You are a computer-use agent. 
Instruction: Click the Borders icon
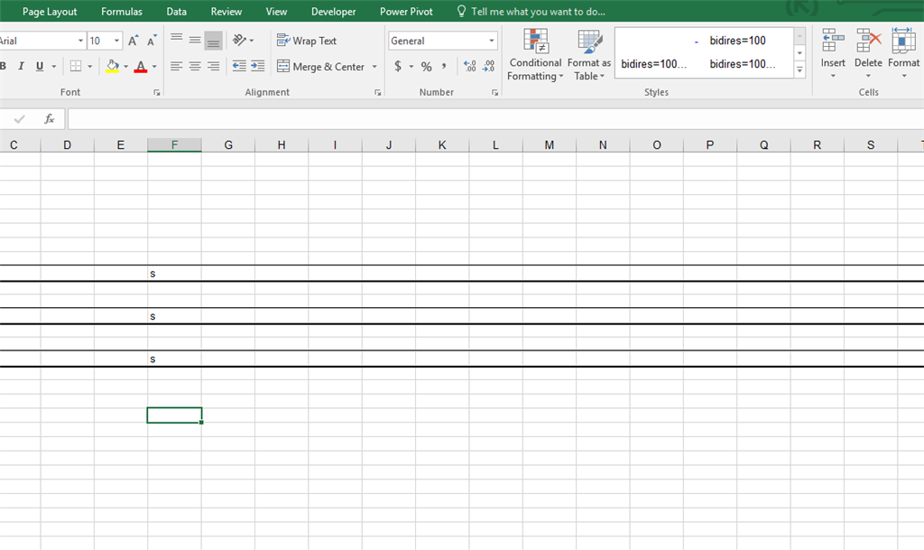(76, 66)
